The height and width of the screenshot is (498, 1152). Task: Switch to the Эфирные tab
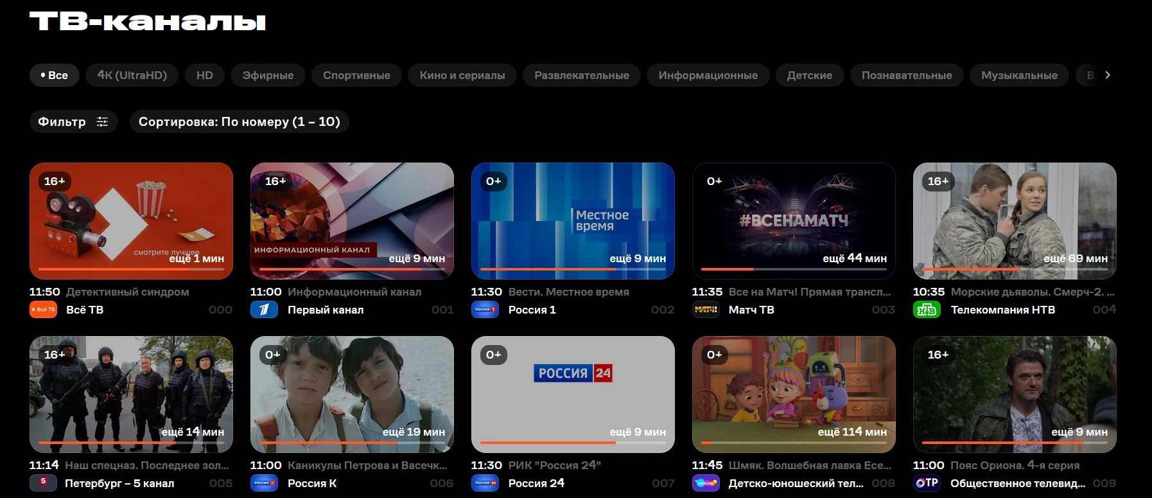268,75
